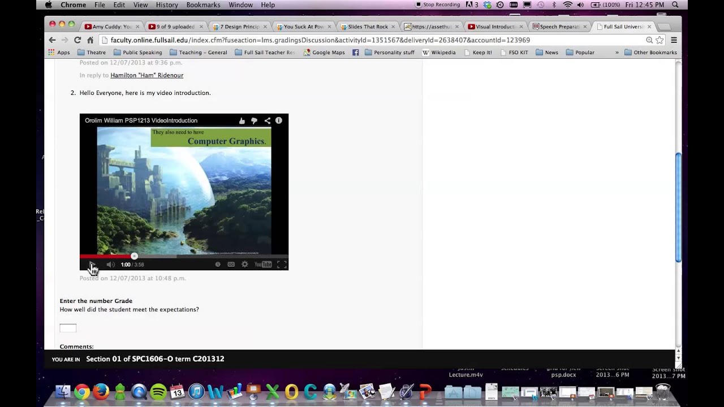Open Facebook bookmark icon
The width and height of the screenshot is (724, 407).
click(x=356, y=53)
